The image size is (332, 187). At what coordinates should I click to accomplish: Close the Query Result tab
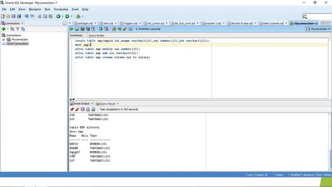tap(118, 104)
